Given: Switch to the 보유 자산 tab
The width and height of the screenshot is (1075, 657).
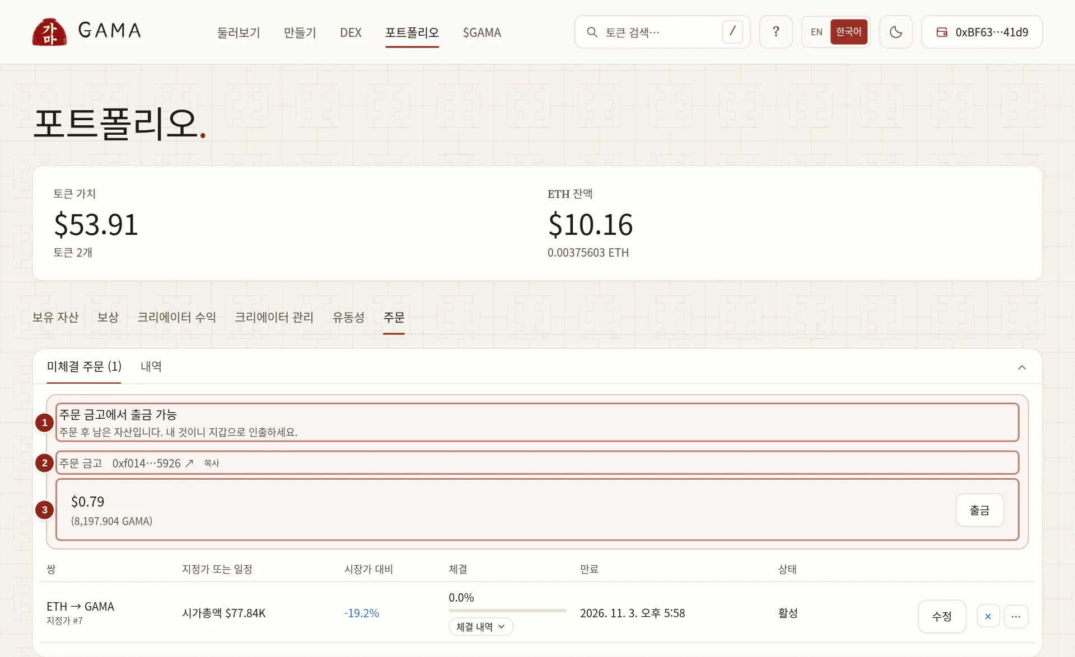Looking at the screenshot, I should pyautogui.click(x=55, y=317).
